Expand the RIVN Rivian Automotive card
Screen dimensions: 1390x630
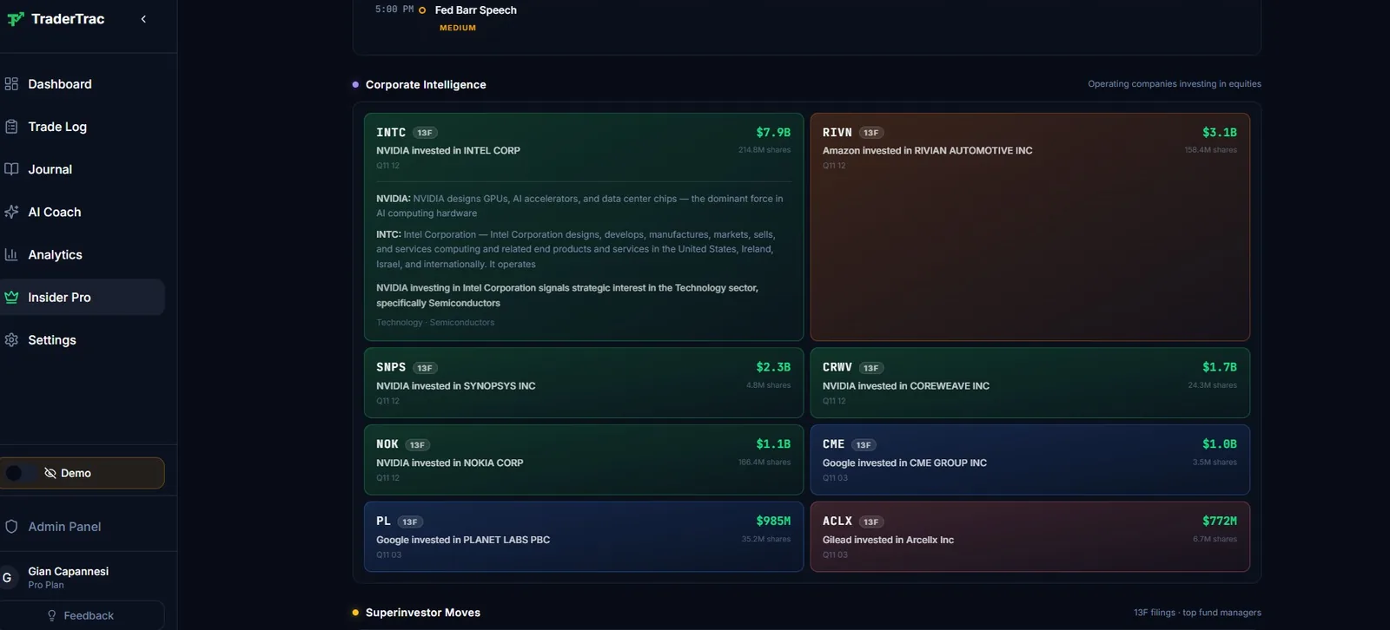[1030, 226]
